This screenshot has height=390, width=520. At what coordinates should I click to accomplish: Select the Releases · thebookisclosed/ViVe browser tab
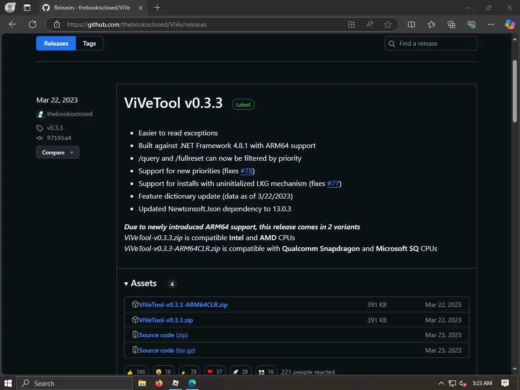[93, 8]
